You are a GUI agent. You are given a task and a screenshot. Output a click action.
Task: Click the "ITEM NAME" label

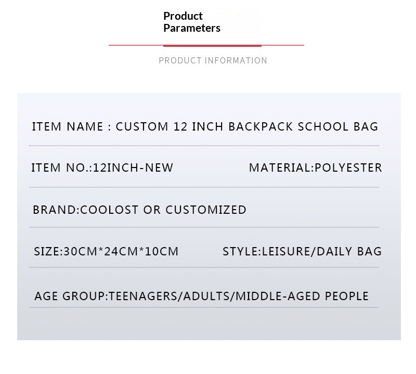[x=67, y=126]
